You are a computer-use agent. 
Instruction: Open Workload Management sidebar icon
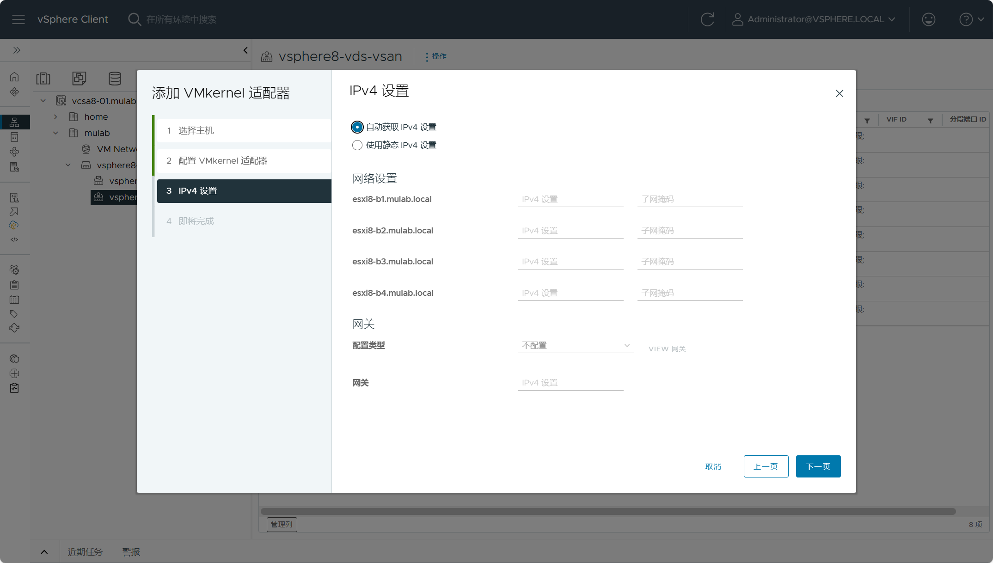[14, 167]
